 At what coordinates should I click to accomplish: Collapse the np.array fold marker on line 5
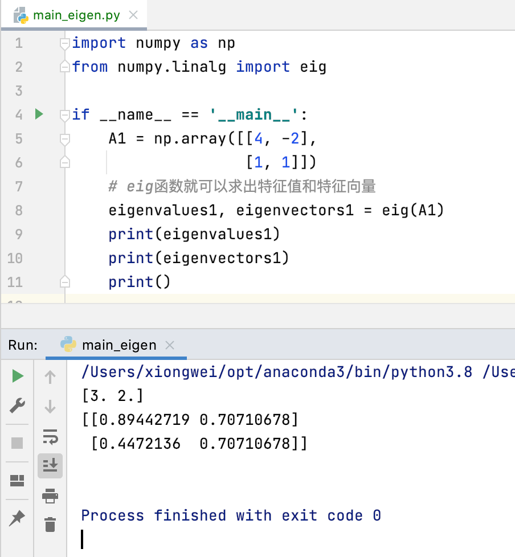coord(65,139)
